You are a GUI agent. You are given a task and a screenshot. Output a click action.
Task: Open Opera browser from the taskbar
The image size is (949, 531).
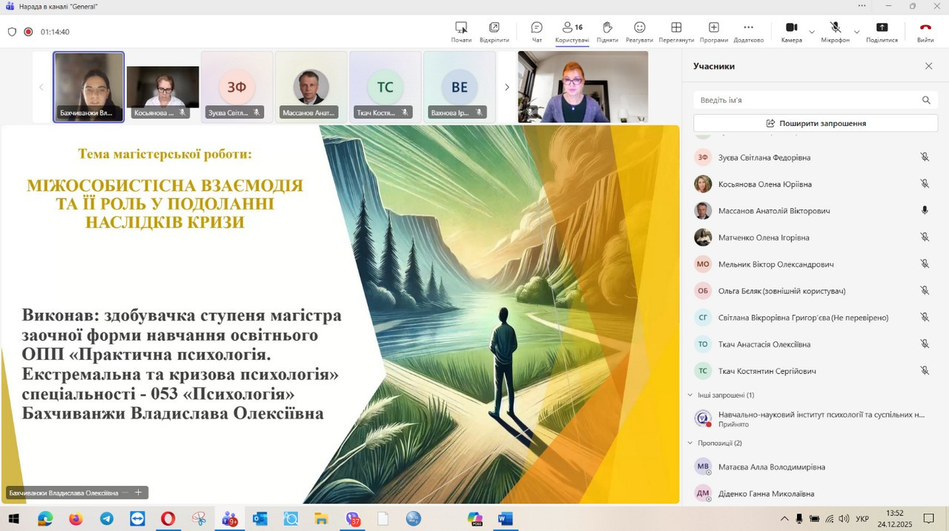pyautogui.click(x=168, y=518)
